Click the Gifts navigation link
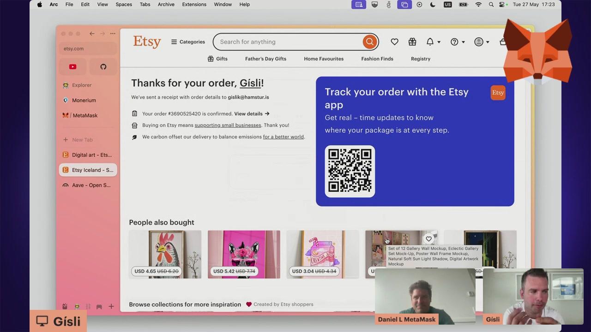Screen dimensions: 591x332 (x=217, y=59)
